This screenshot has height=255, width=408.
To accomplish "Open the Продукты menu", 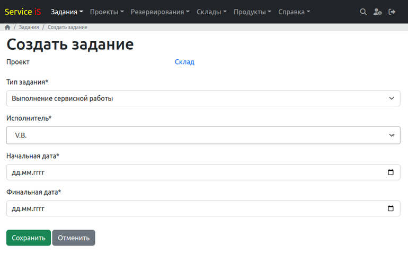I will [x=252, y=12].
